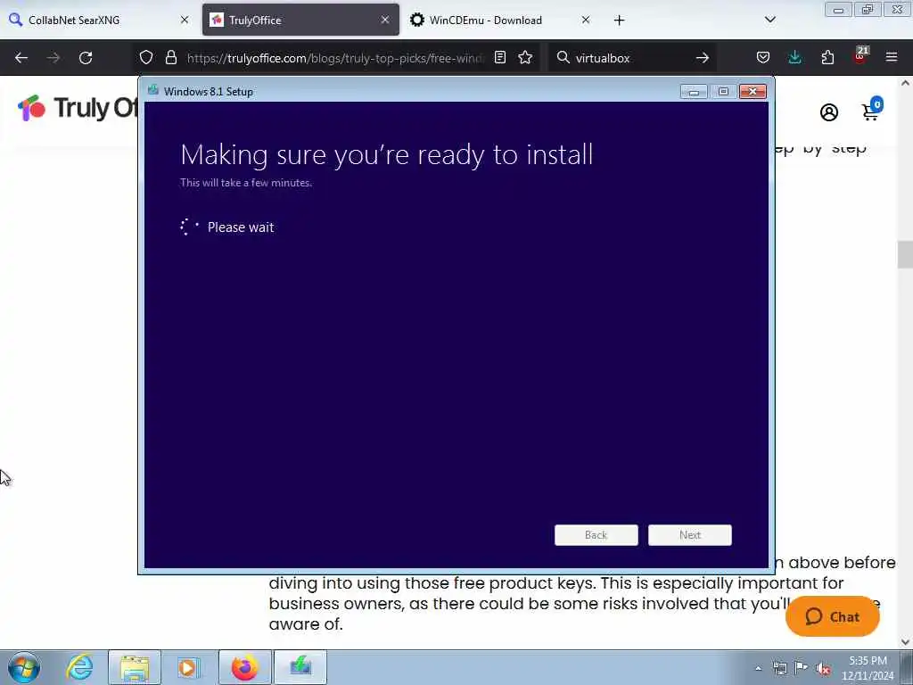Bookmark this page with star icon
This screenshot has width=913, height=685.
click(525, 58)
